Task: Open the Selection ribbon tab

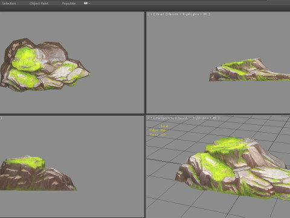Action: tap(9, 3)
